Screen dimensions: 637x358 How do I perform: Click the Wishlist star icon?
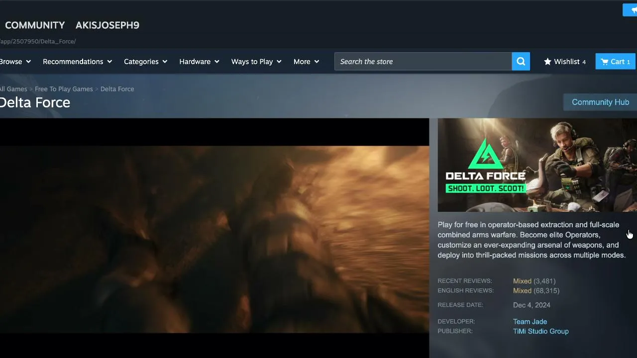tap(547, 62)
